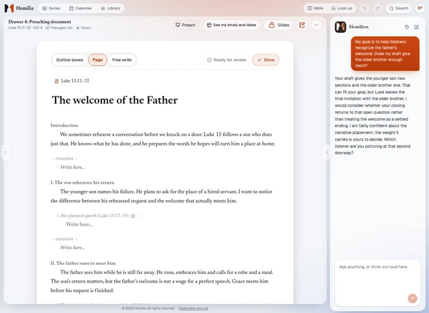Open the Homilion chat history icon
The image size is (429, 313).
pyautogui.click(x=407, y=27)
